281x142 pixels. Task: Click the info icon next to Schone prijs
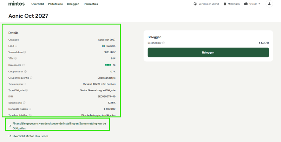(x=24, y=103)
